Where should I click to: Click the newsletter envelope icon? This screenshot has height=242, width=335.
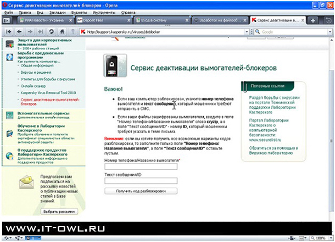coord(26,182)
